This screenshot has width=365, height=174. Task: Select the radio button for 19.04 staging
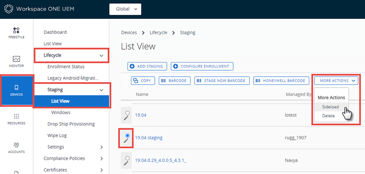127,135
